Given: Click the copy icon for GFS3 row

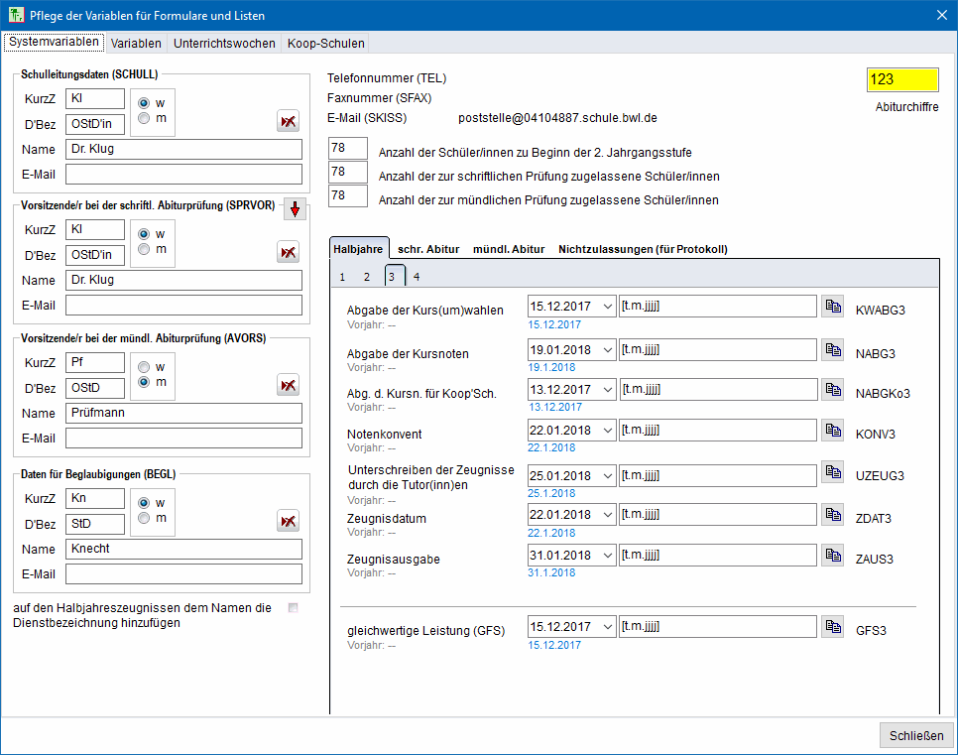Looking at the screenshot, I should coord(832,627).
